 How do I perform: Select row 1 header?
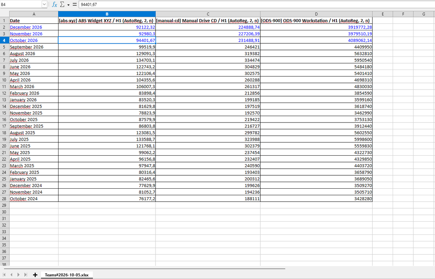[5, 20]
